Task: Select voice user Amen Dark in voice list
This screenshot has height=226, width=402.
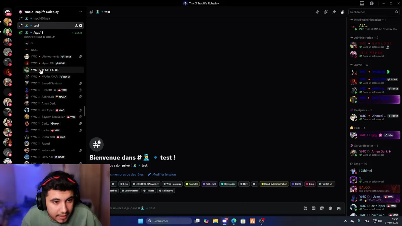Action: [53, 104]
